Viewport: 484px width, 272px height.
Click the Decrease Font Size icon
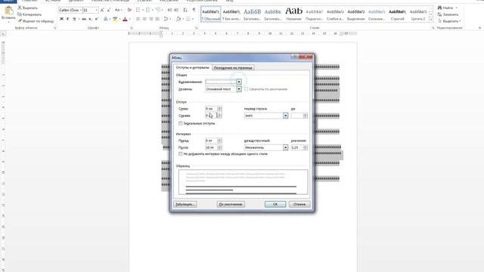click(x=109, y=10)
